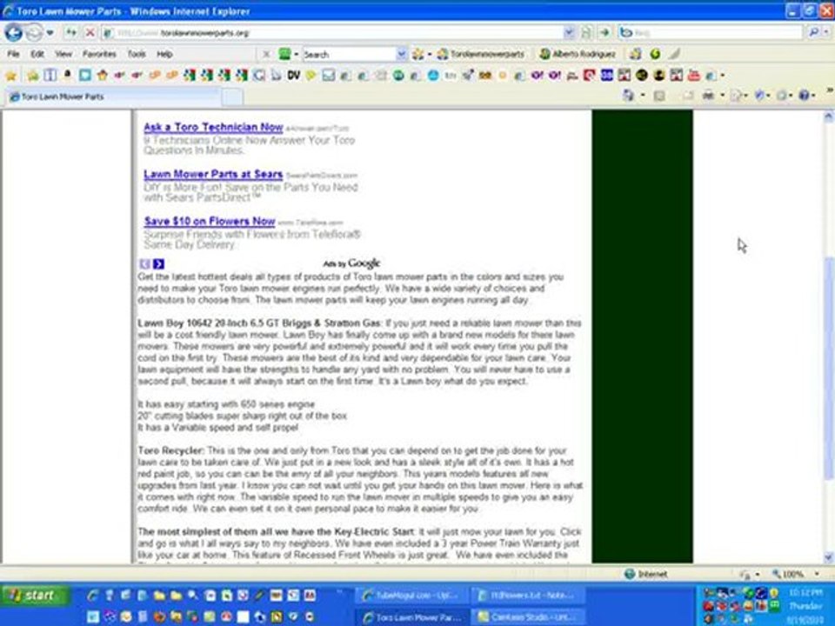The height and width of the screenshot is (626, 835).
Task: Open the Print icon in command bar
Action: pyautogui.click(x=708, y=96)
